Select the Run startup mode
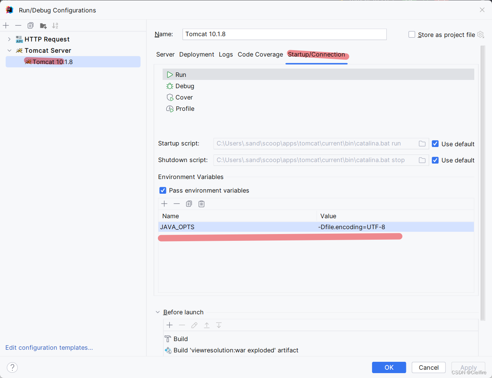Screen dimensions: 492x378 (x=318, y=75)
